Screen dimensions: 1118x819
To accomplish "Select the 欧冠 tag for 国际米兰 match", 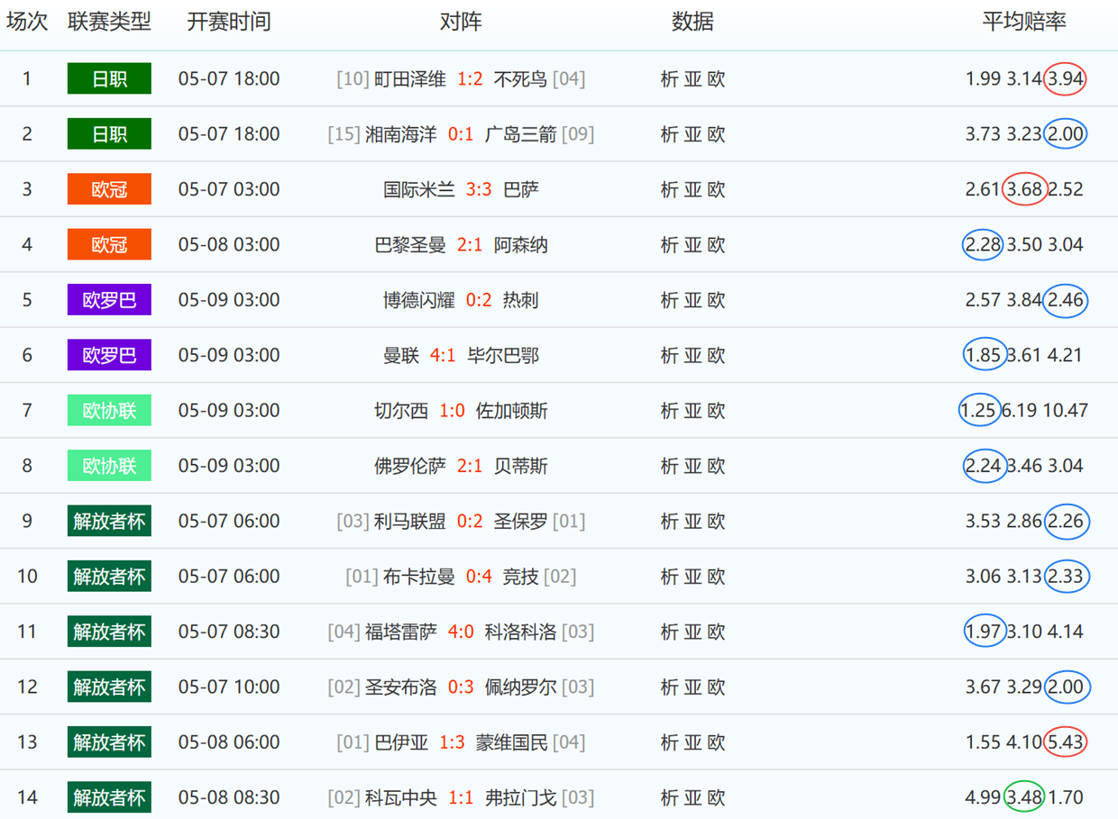I will (109, 189).
